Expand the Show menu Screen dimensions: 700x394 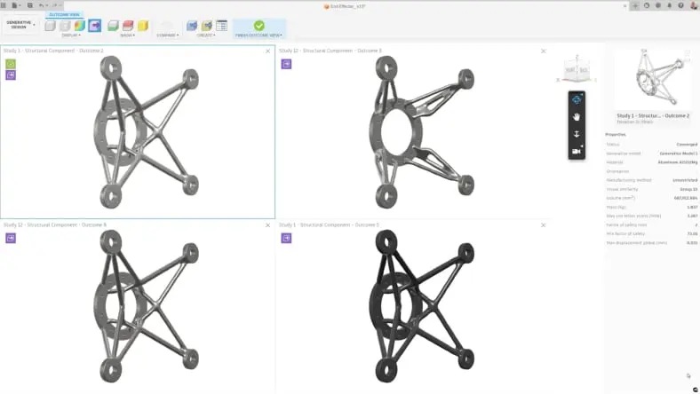coord(128,35)
